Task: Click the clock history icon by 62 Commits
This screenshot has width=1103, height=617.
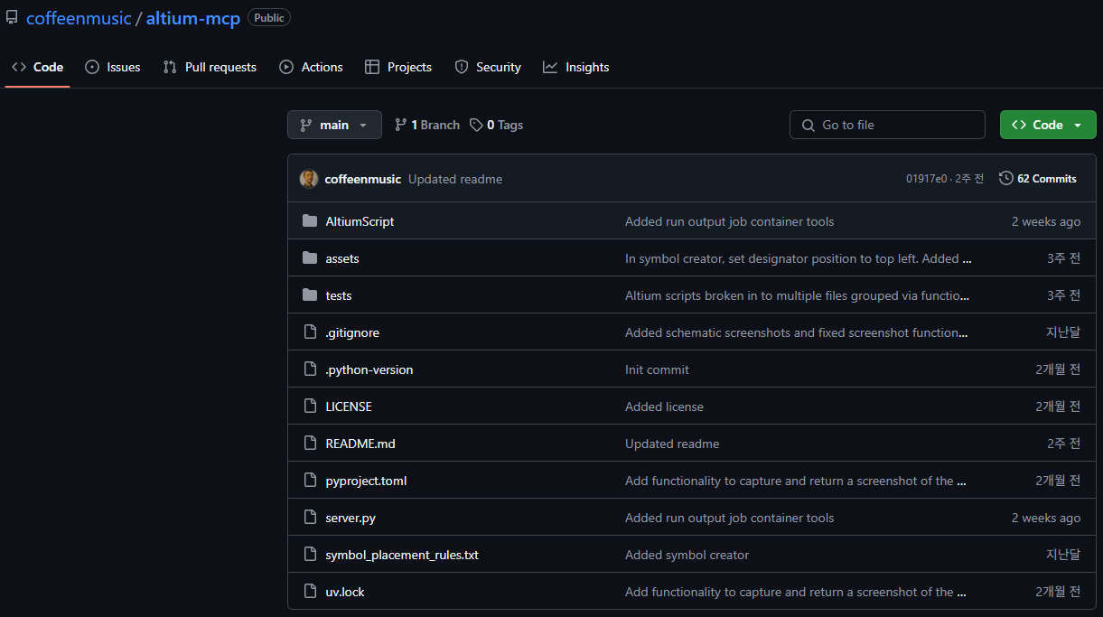Action: (1005, 179)
